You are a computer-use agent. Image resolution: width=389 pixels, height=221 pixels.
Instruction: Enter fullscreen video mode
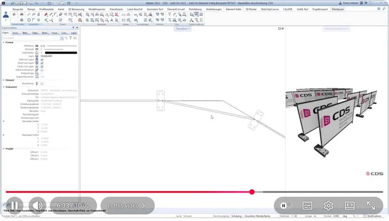tap(371, 205)
